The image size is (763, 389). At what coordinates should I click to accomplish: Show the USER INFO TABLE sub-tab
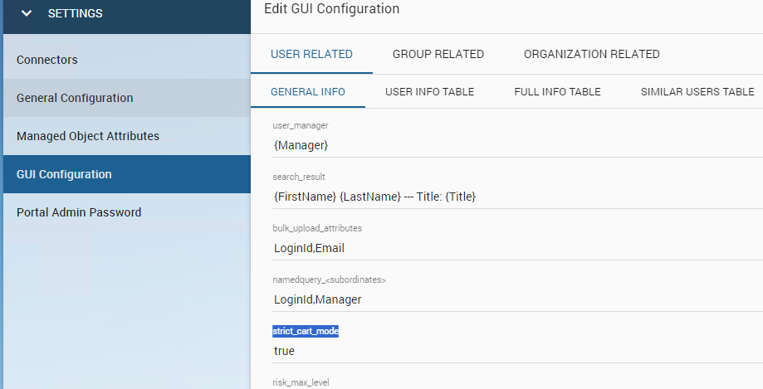tap(429, 91)
